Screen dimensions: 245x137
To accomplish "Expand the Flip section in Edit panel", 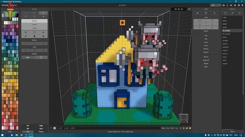I will (206, 39).
